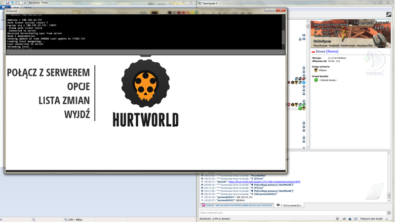Click the mail envelope in TeamSpeak status bar
This screenshot has width=395, height=222.
[355, 219]
